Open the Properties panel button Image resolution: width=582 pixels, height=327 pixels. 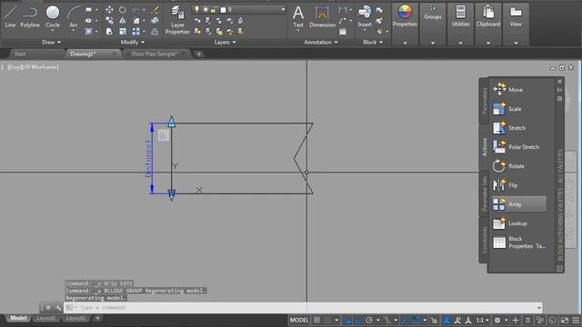pos(405,16)
